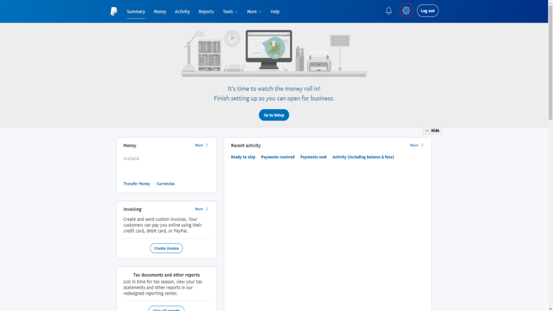Click the Create invoice button

(x=166, y=248)
